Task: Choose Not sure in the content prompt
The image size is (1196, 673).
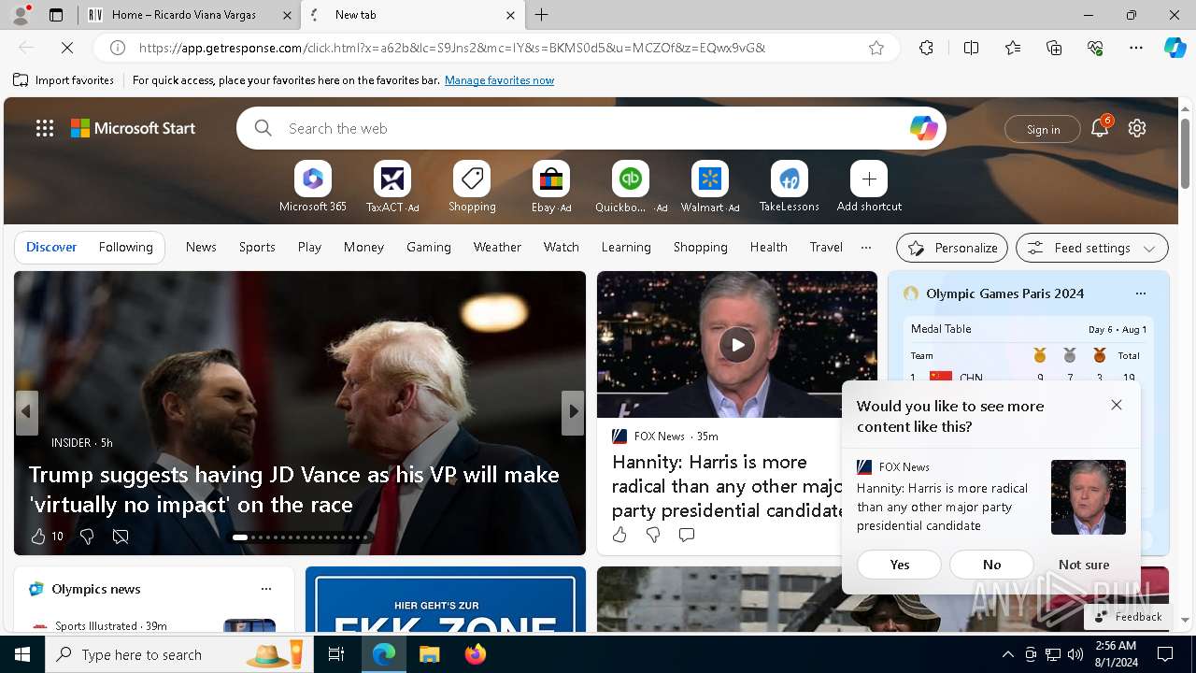Action: tap(1084, 565)
